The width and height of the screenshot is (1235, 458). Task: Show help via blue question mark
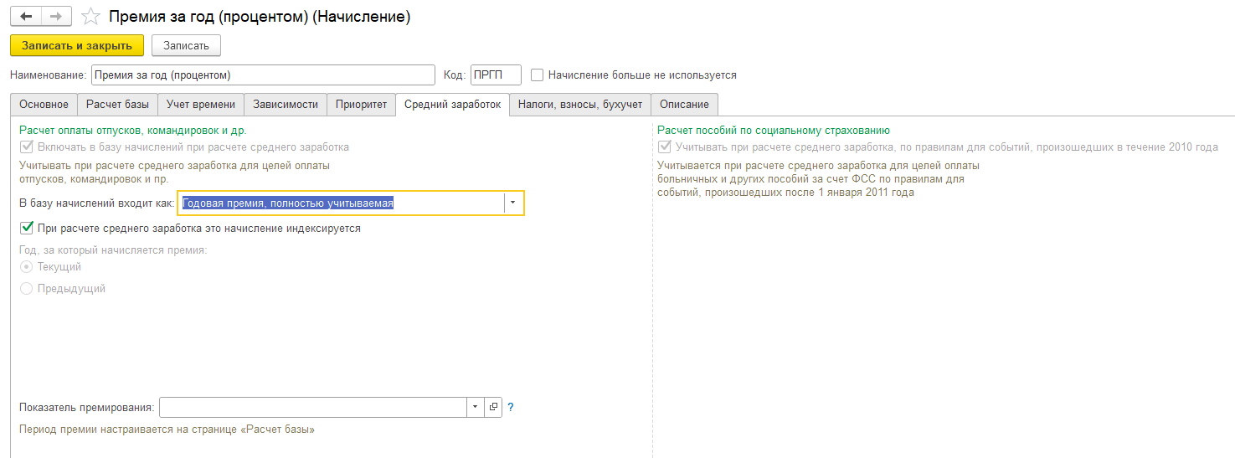point(511,407)
